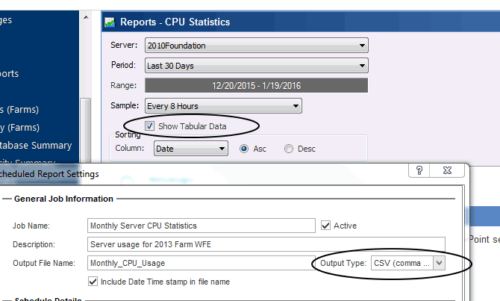Image resolution: width=500 pixels, height=301 pixels.
Task: Expand the Output Type dropdown
Action: point(439,263)
